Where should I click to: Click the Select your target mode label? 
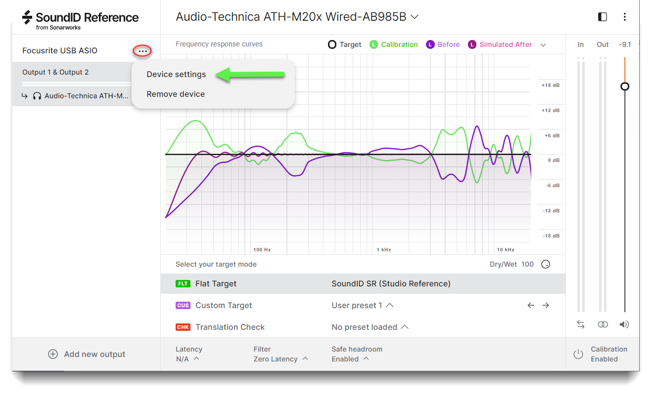(x=216, y=264)
